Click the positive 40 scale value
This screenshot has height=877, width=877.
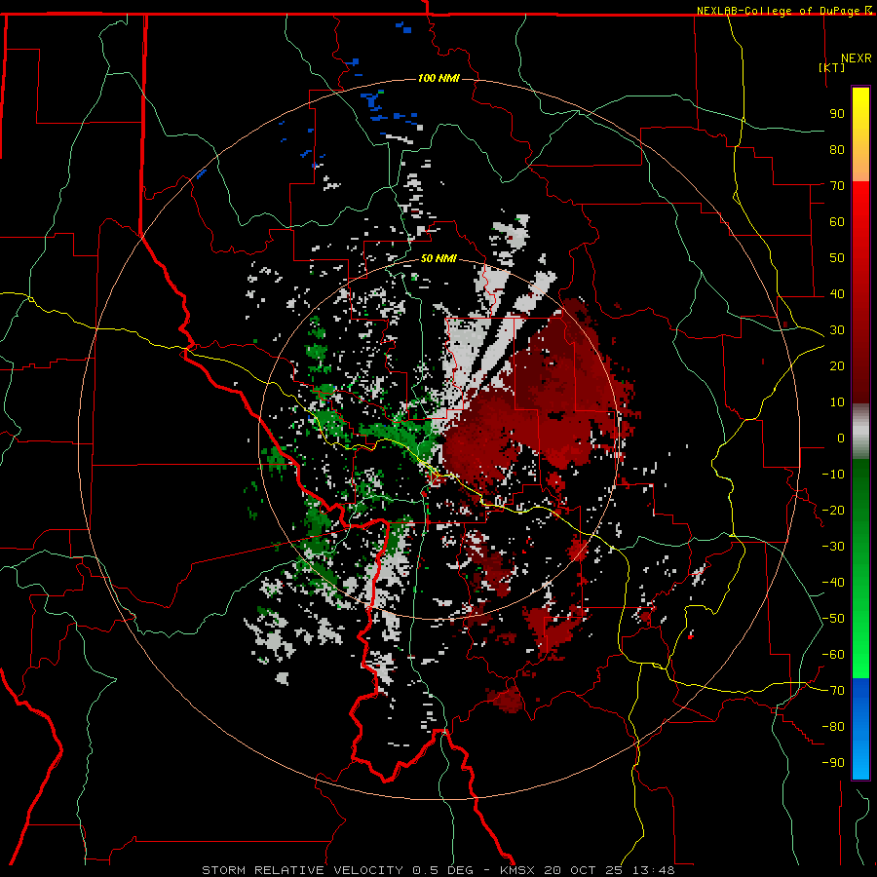click(x=837, y=293)
